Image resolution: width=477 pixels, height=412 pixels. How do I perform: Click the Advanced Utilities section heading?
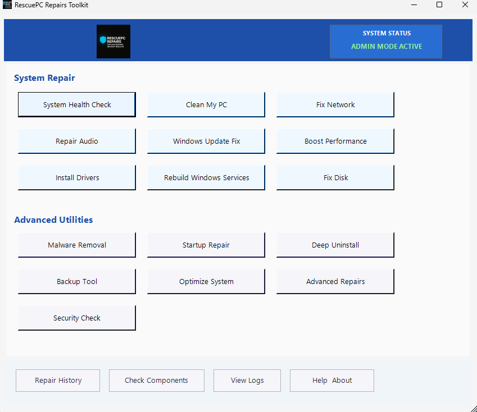tap(53, 219)
